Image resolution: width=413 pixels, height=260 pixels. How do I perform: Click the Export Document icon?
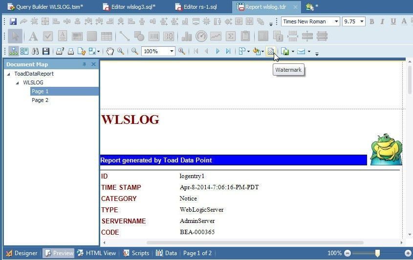coord(285,51)
